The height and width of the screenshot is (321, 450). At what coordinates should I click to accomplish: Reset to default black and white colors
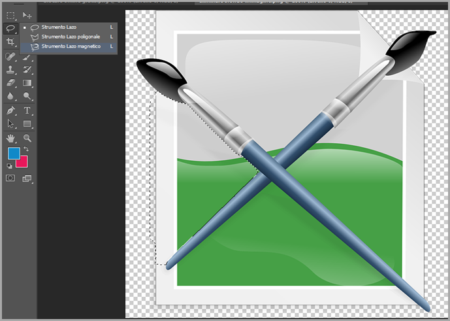(x=9, y=166)
